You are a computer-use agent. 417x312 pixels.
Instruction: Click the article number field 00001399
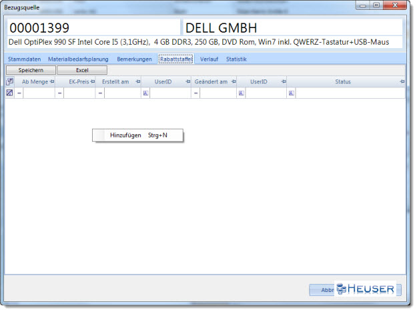pos(93,27)
